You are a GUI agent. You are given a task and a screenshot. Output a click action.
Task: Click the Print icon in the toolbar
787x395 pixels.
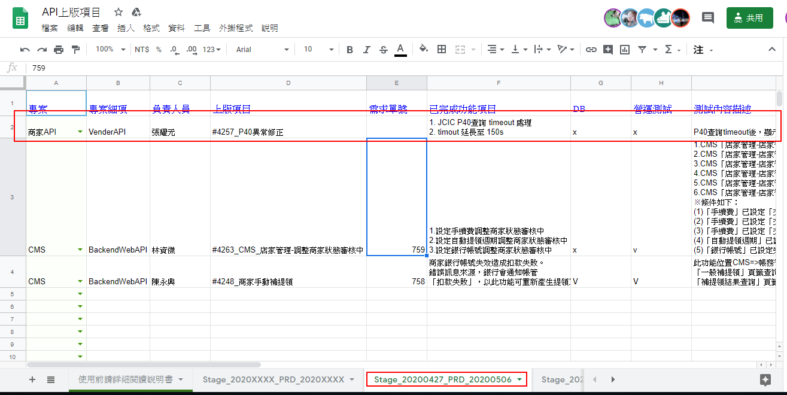pyautogui.click(x=58, y=50)
